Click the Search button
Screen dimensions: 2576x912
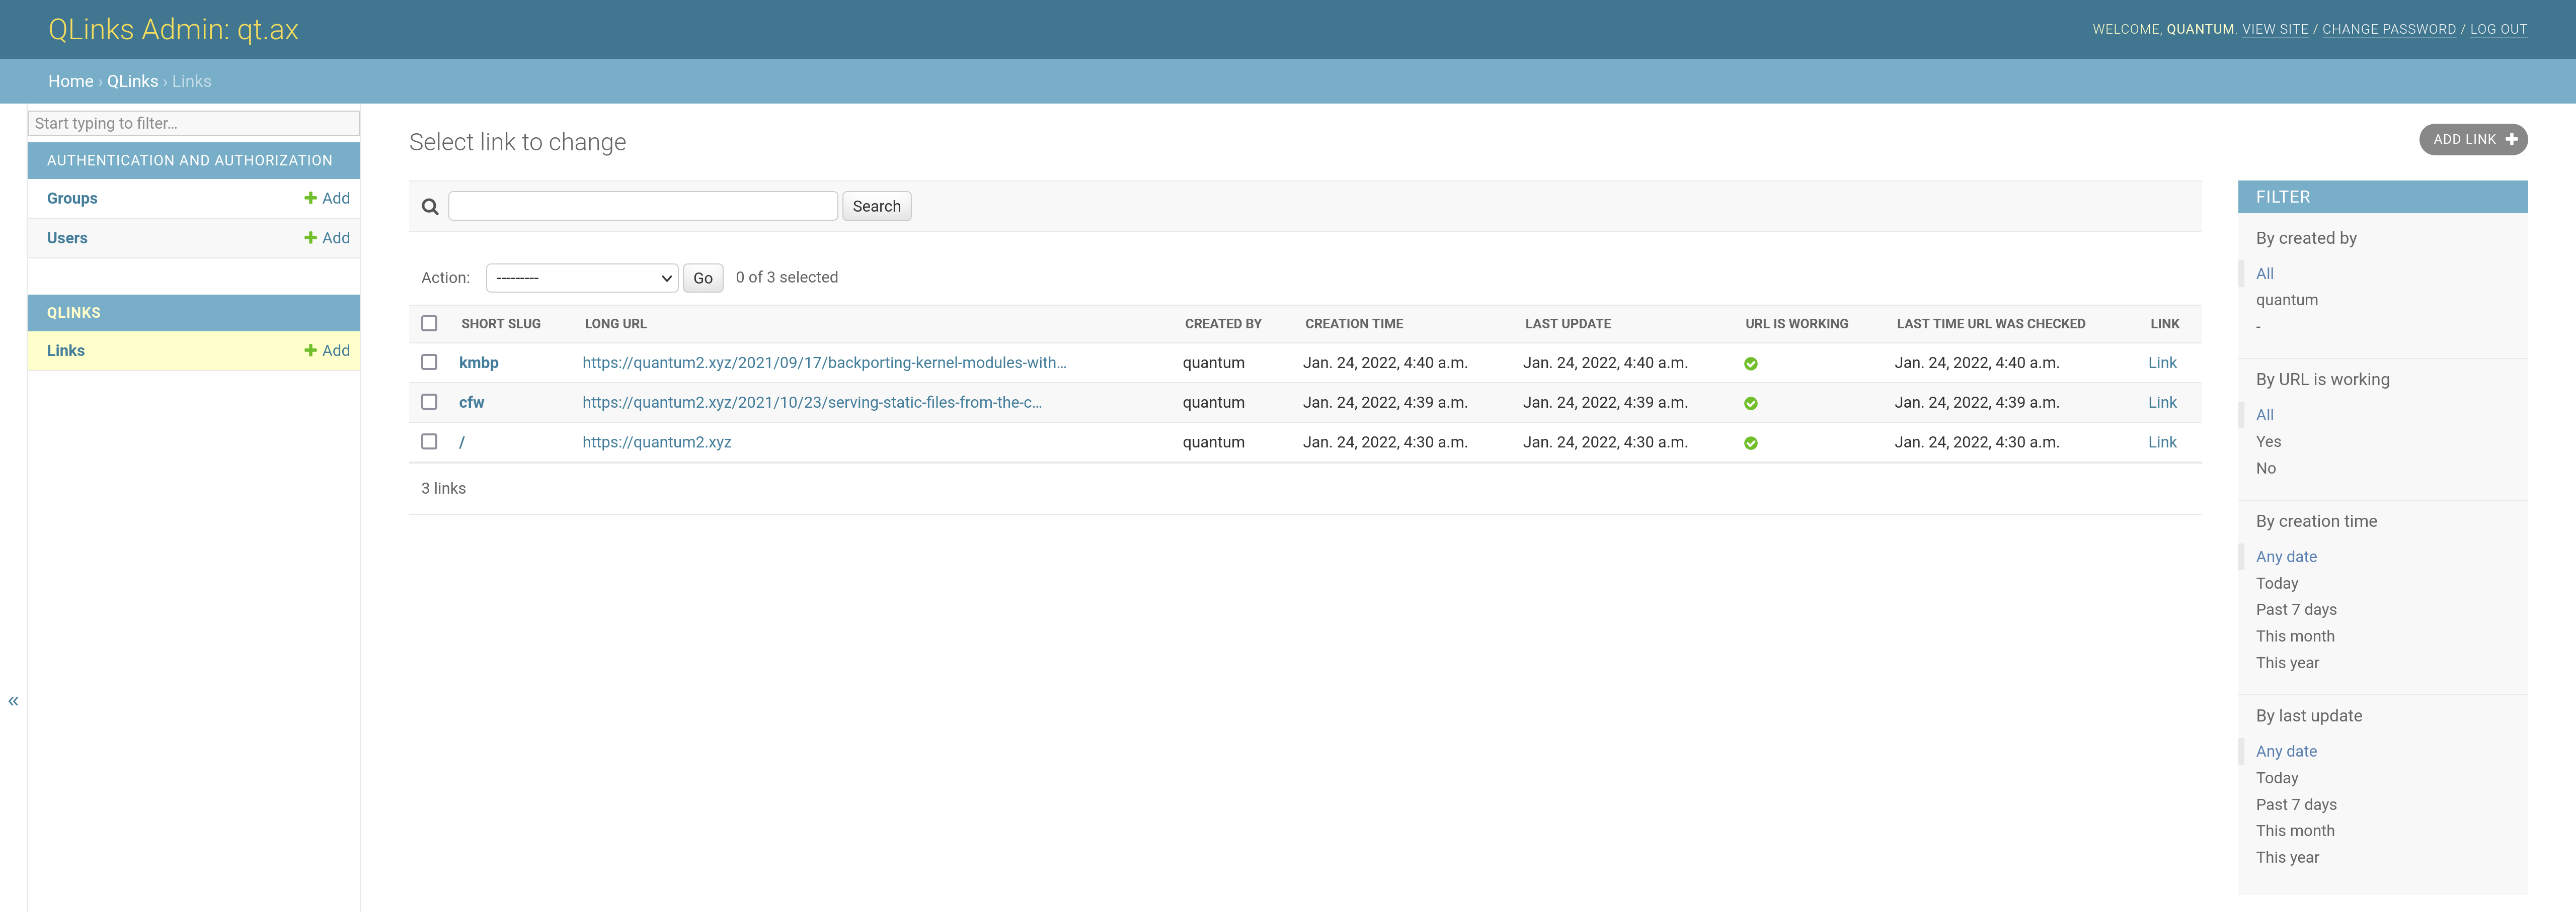[876, 206]
